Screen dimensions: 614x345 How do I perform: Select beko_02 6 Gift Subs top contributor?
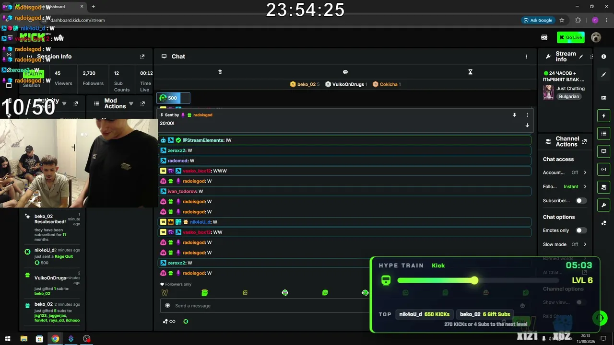[484, 314]
